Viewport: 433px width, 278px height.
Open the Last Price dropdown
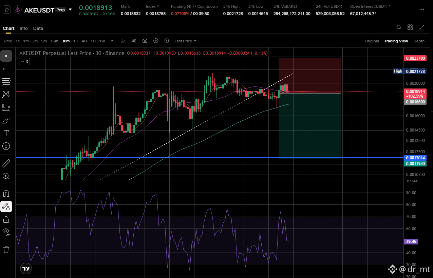coord(185,41)
